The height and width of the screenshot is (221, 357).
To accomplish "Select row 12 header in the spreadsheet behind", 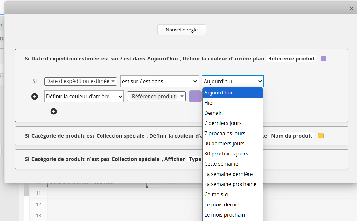I will point(38,204).
